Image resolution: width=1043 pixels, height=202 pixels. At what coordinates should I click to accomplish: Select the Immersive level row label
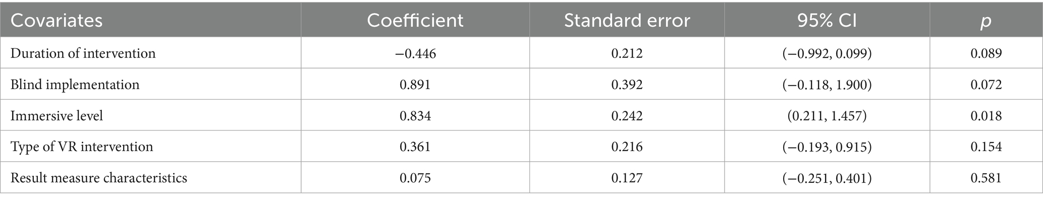pos(57,116)
